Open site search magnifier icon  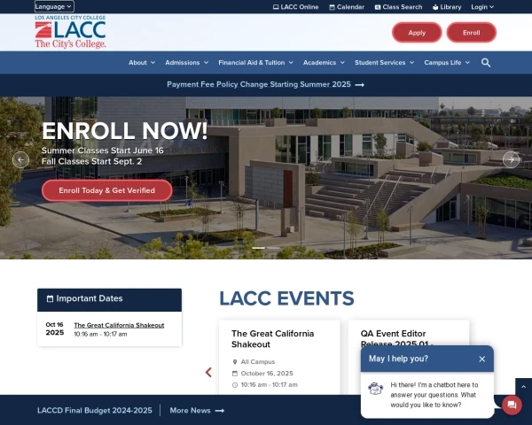coord(486,63)
